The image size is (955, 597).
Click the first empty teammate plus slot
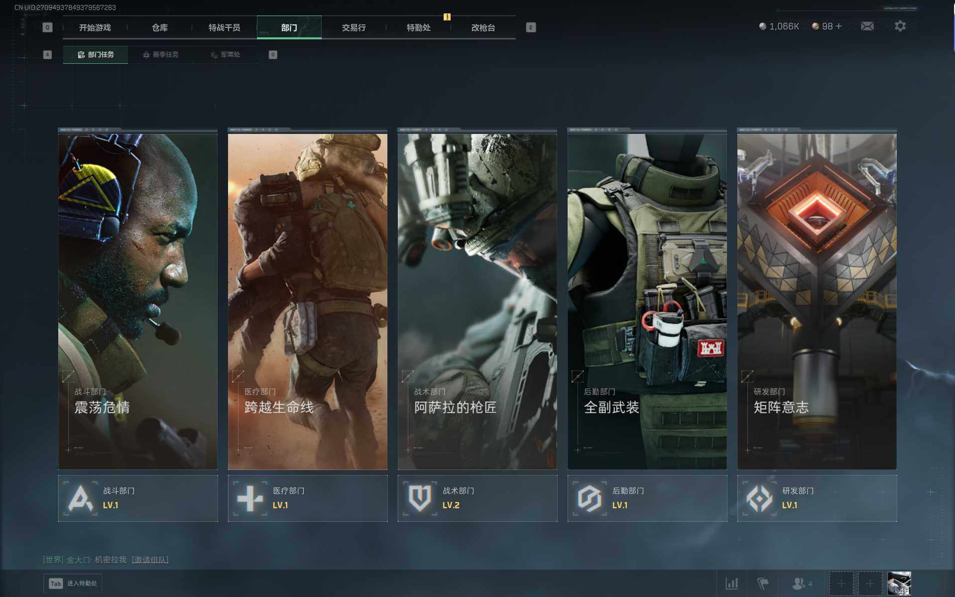pos(841,583)
